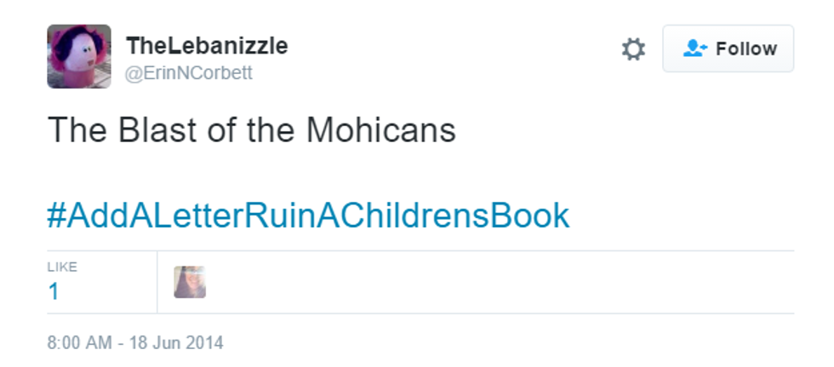Click the add-person icon inside Follow

[x=695, y=49]
